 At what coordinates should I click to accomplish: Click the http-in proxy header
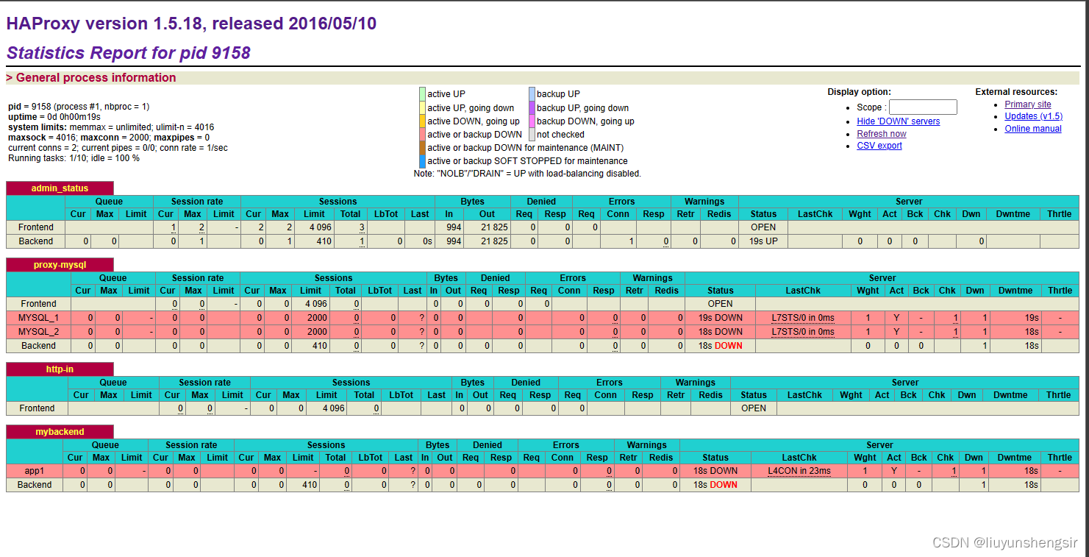coord(60,369)
